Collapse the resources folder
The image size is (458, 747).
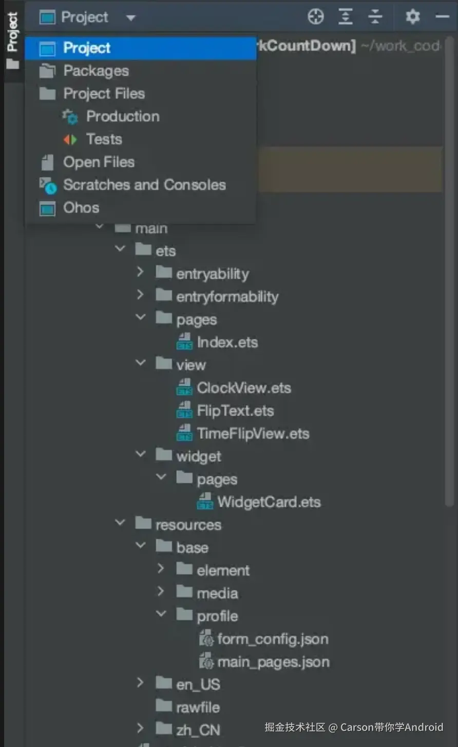pos(120,523)
